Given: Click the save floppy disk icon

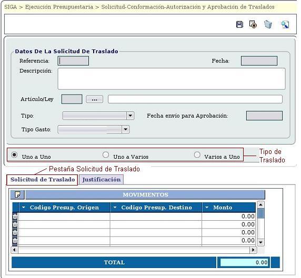Looking at the screenshot, I should pos(239,25).
